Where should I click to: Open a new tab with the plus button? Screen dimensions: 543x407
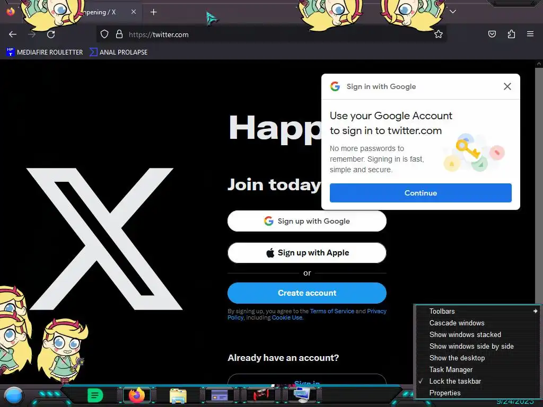153,12
